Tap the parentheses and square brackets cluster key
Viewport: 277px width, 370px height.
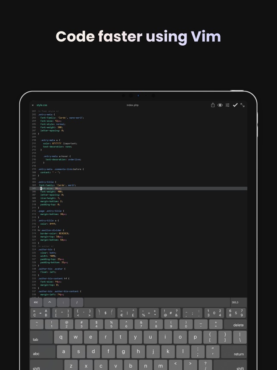[x=62, y=313]
